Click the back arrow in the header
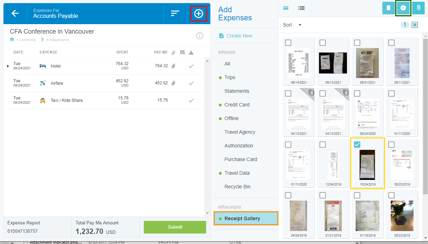Screen dimensions: 428x244 click(x=15, y=13)
